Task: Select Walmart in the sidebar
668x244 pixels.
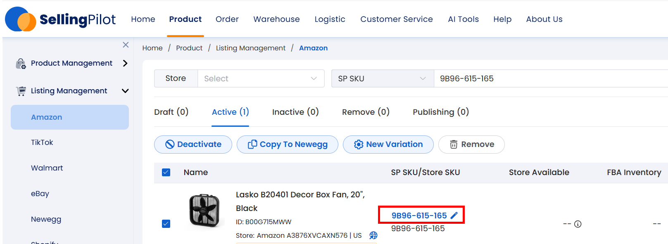Action: coord(47,168)
